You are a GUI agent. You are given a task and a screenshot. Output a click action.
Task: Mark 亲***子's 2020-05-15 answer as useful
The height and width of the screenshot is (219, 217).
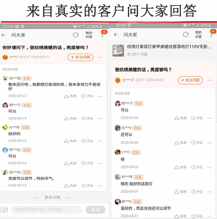[70, 119]
